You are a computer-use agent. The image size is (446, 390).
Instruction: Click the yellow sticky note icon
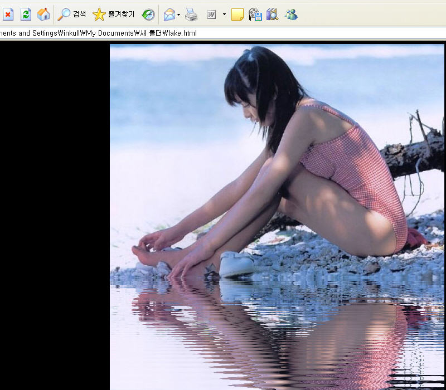pos(237,14)
